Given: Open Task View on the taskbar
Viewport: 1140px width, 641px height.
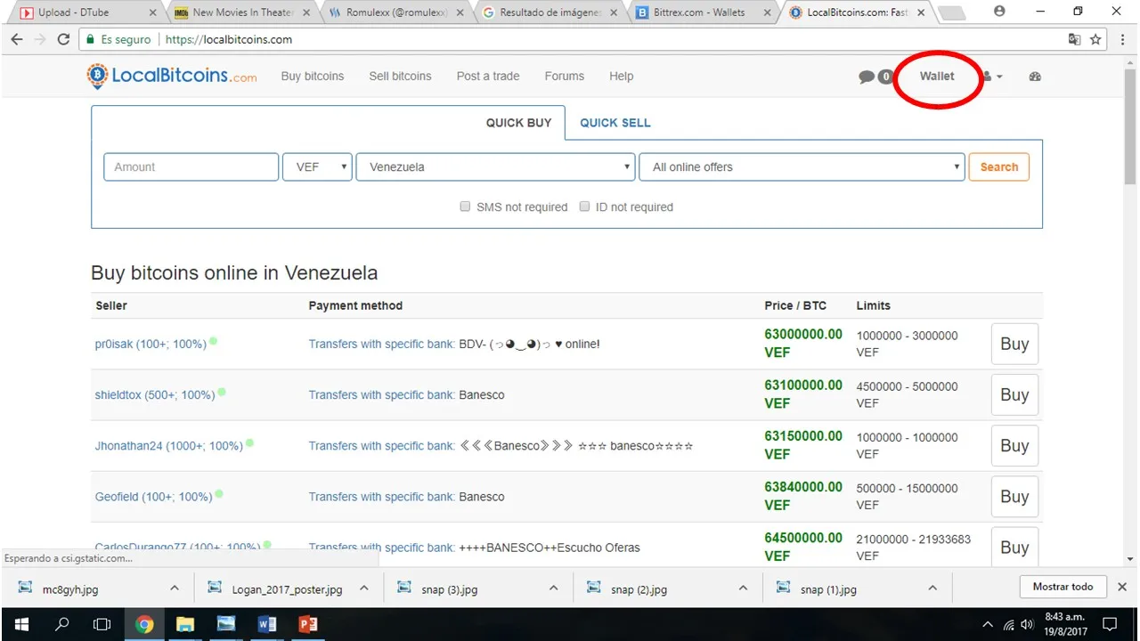Looking at the screenshot, I should click(x=102, y=624).
